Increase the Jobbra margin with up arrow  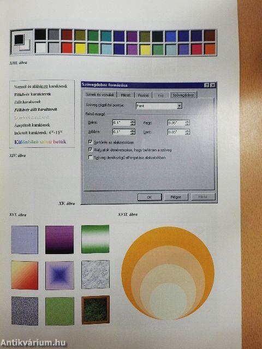tap(133, 130)
